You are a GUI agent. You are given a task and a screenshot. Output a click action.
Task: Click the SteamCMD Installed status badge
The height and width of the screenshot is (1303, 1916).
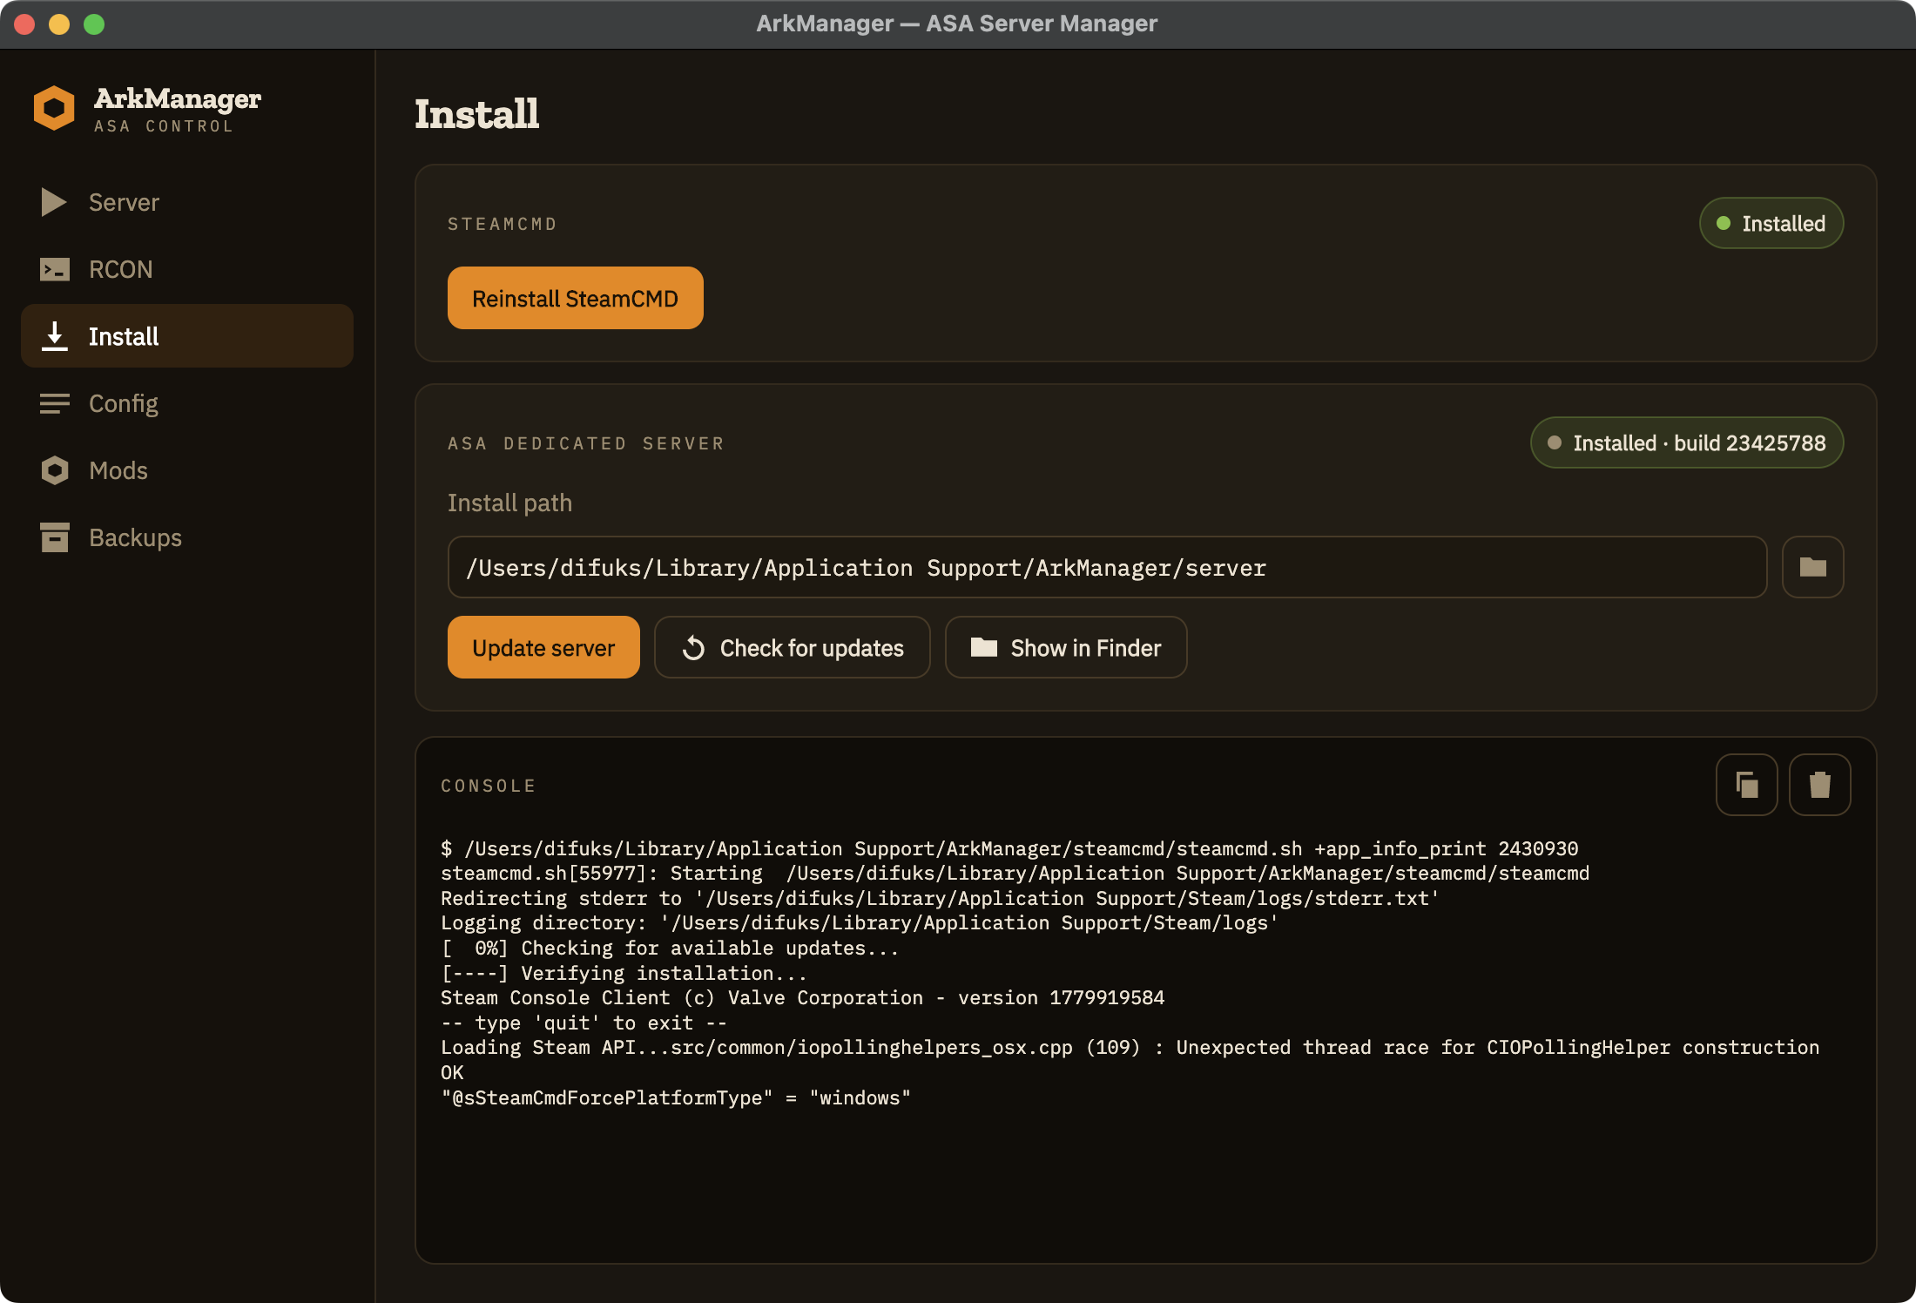tap(1771, 223)
